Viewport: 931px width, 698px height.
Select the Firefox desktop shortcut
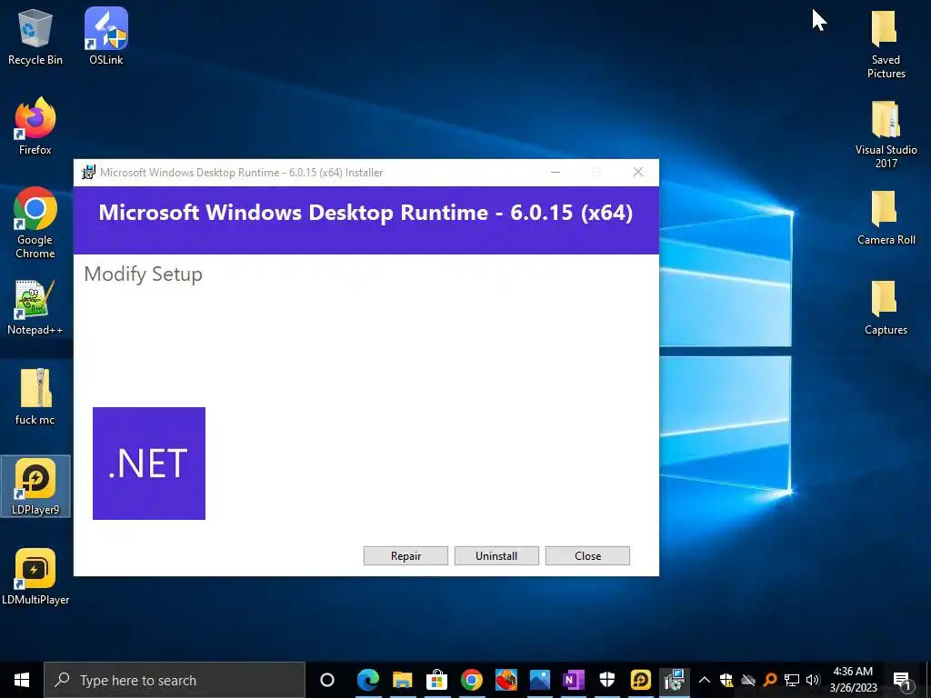(35, 126)
